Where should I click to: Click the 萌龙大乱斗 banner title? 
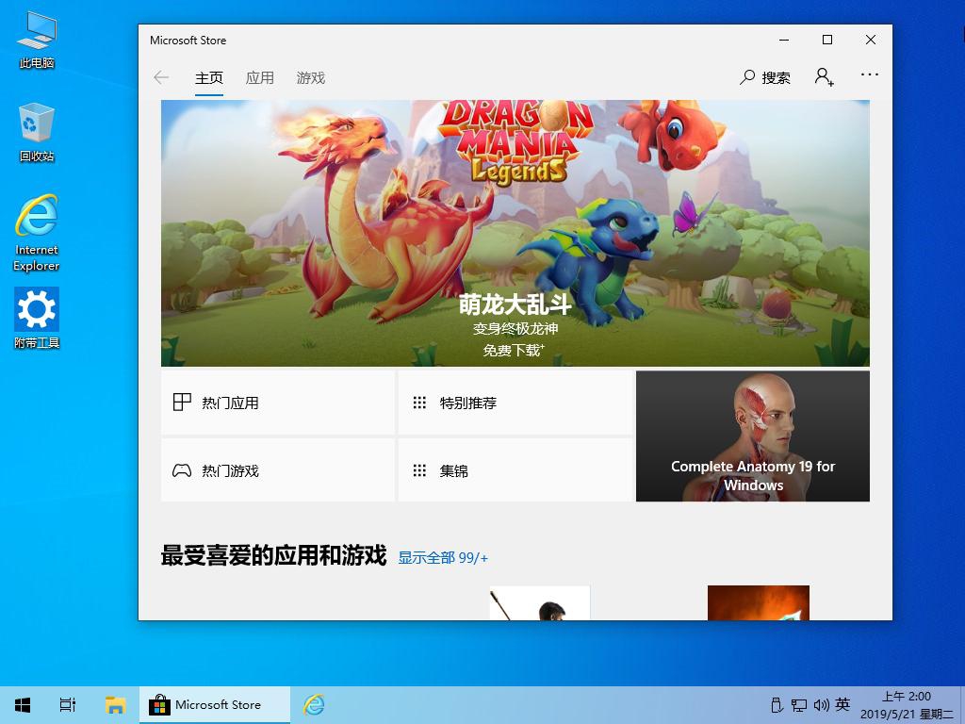tap(515, 304)
